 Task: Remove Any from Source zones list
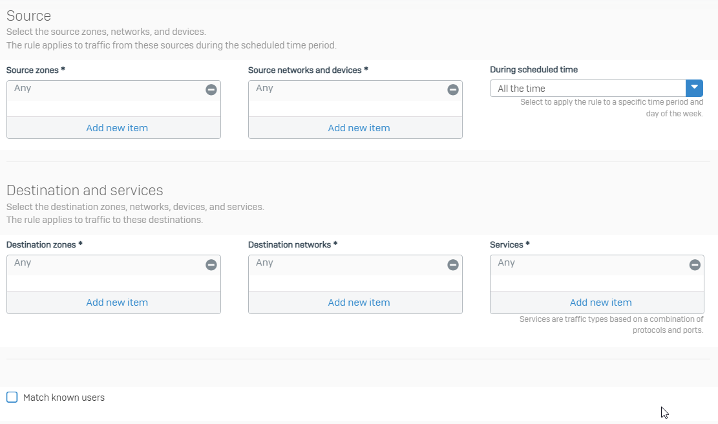[211, 90]
